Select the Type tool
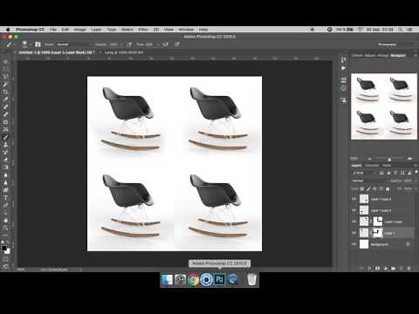Viewport: 419px width, 314px height. pyautogui.click(x=5, y=198)
